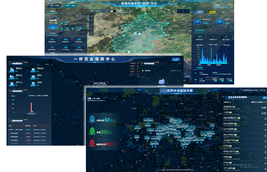Click the database stack icon showing 3个

(33, 84)
